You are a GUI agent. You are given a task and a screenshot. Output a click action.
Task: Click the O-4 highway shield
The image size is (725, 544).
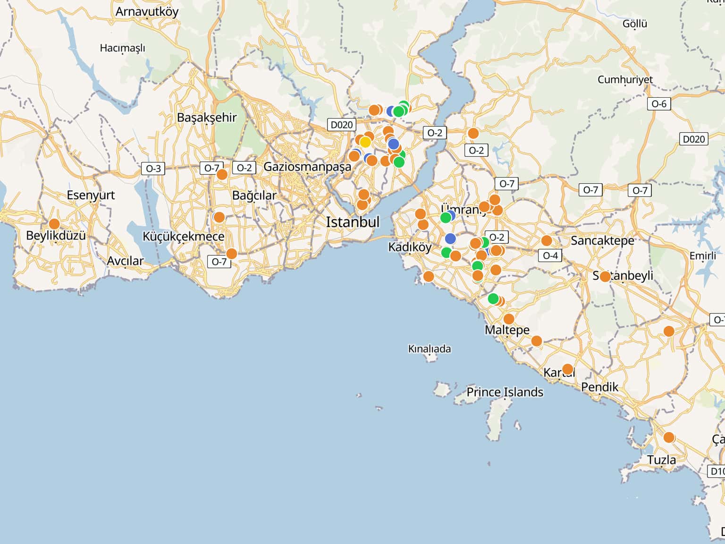[x=550, y=255]
